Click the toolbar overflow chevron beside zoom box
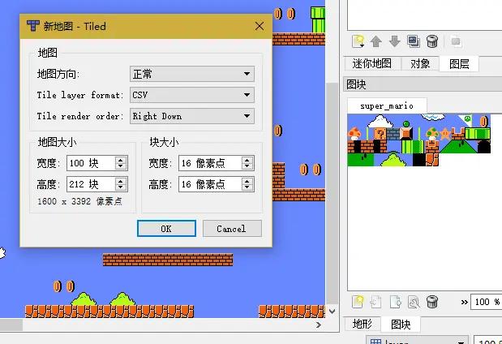This screenshot has width=502, height=344. [464, 302]
